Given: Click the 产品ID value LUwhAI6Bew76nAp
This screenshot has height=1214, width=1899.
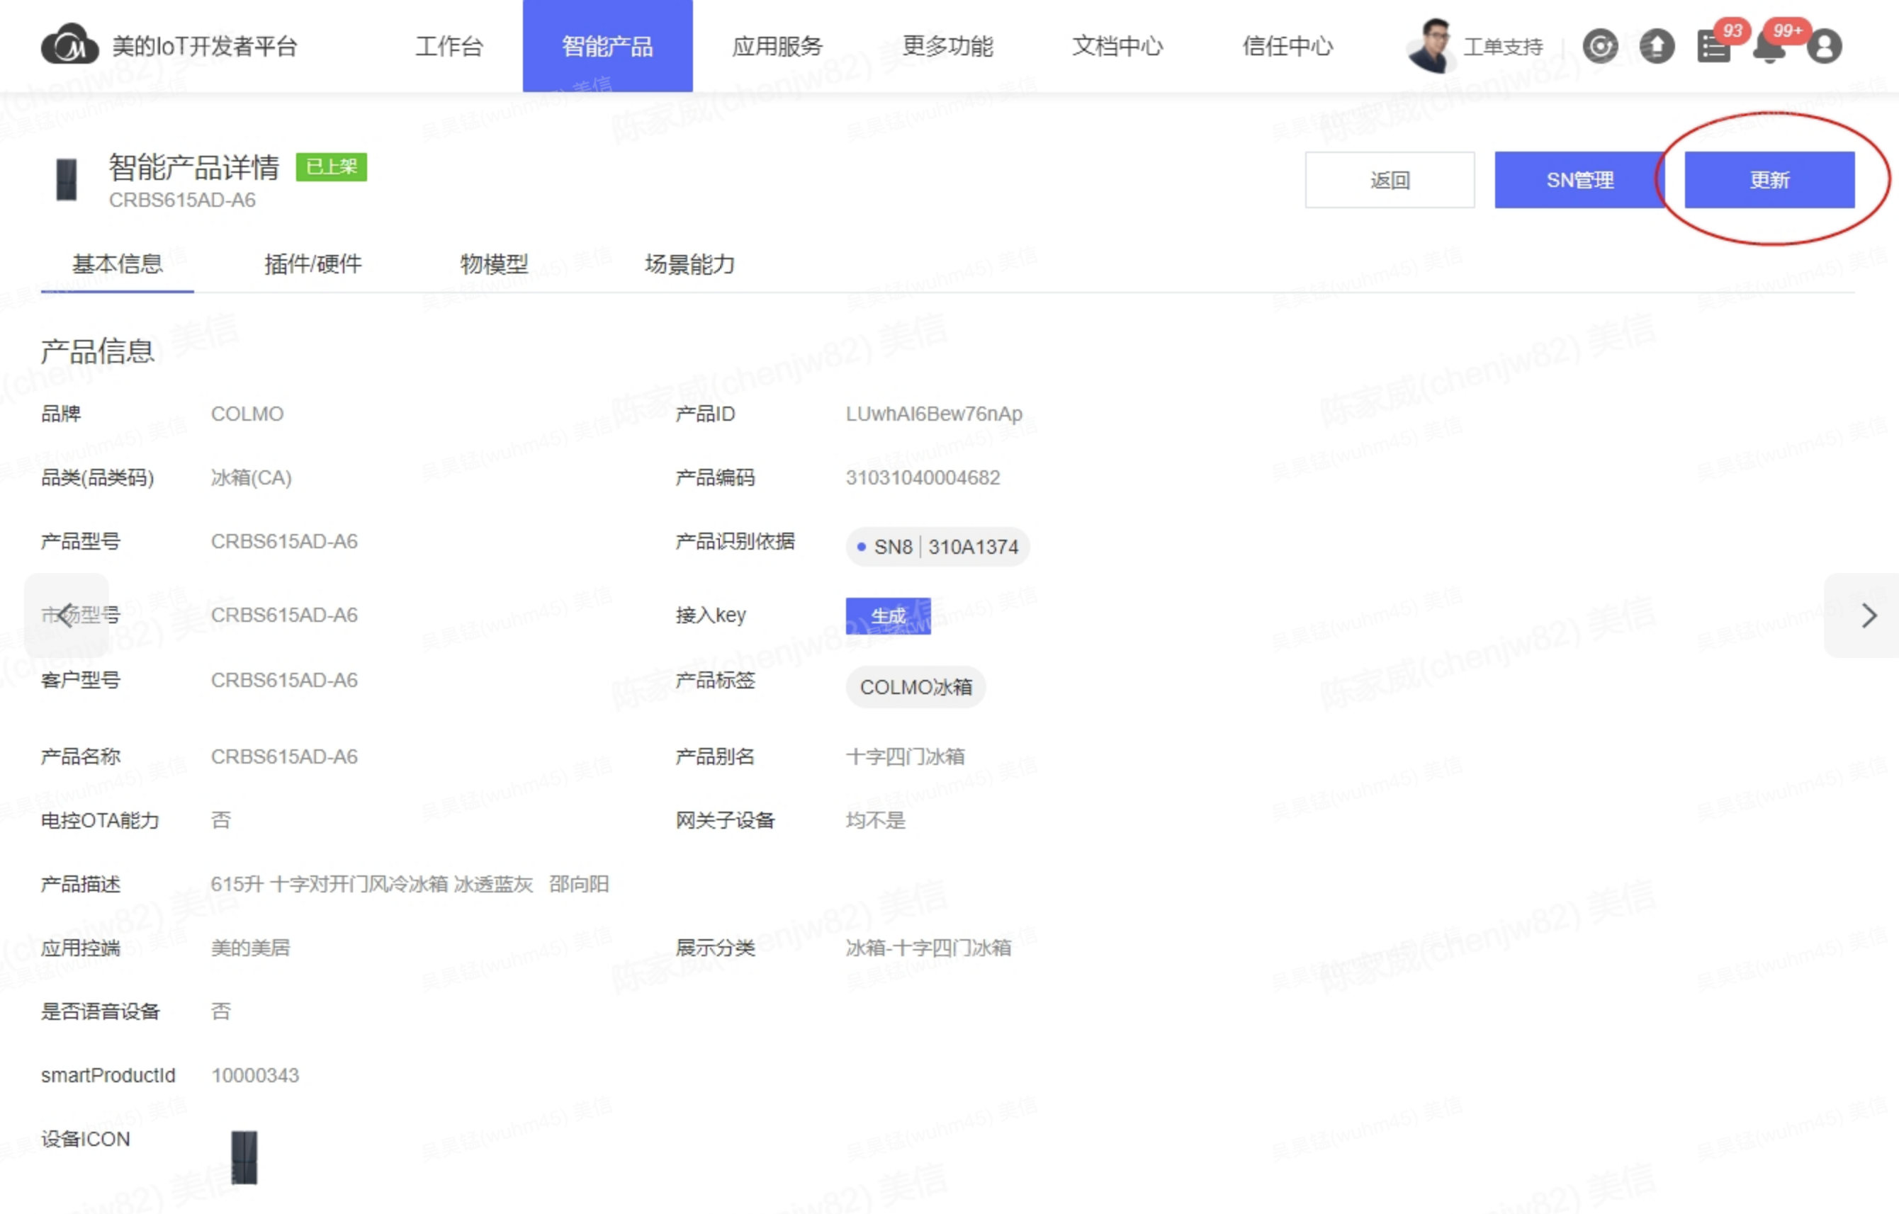Looking at the screenshot, I should [x=934, y=414].
